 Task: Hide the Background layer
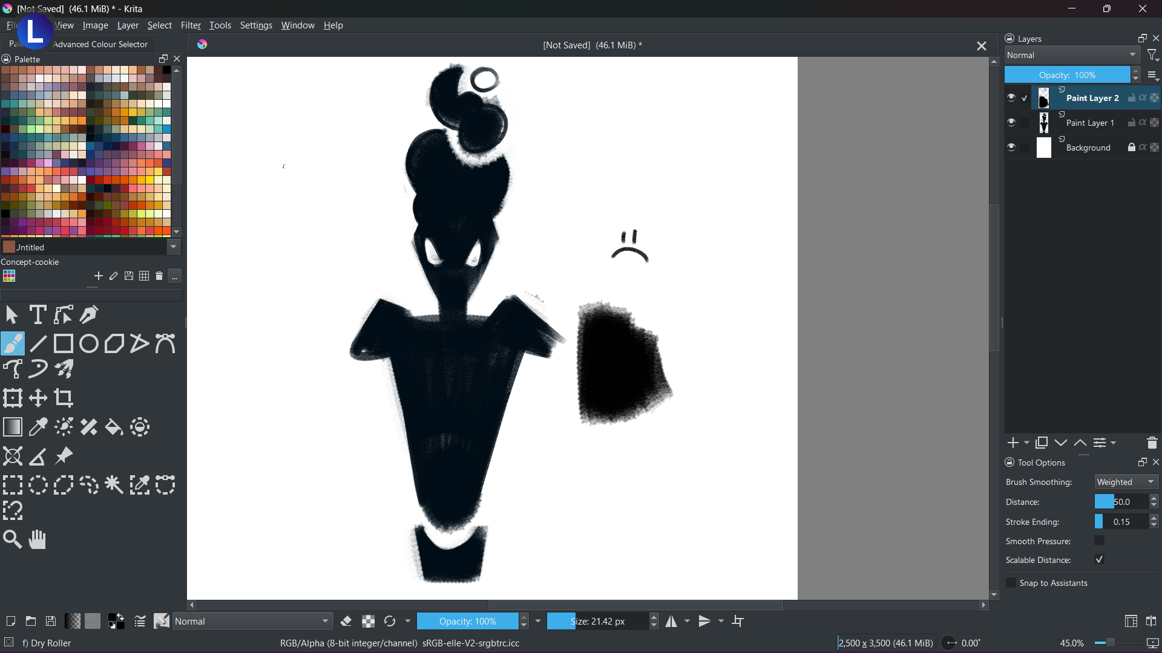(1011, 148)
